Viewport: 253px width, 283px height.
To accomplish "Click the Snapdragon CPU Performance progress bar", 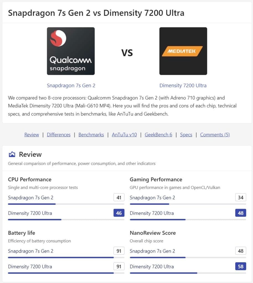I will [x=32, y=204].
